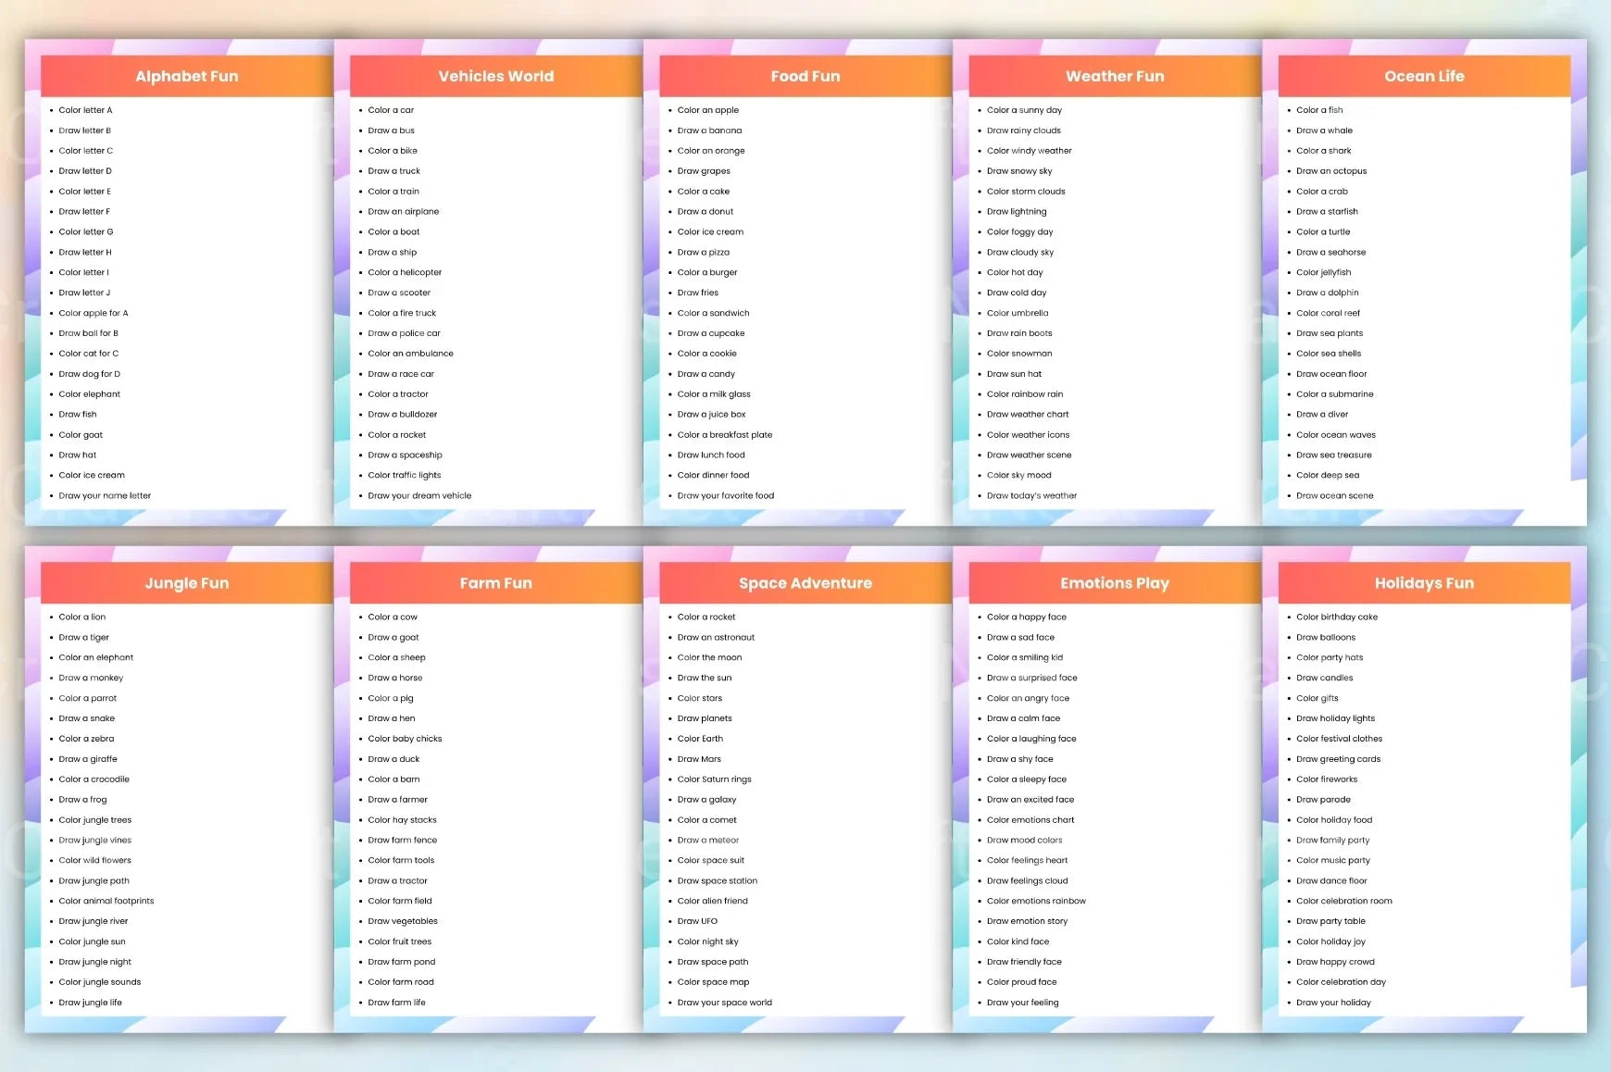Screen dimensions: 1611x1072
Task: Click 'Color emotions rainbow' line
Action: click(1037, 901)
